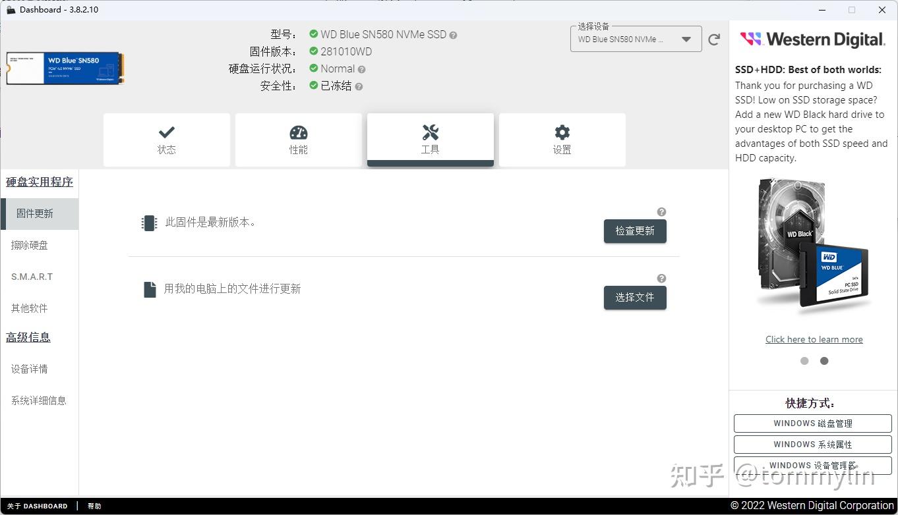Open 系统详细信息 in the sidebar
This screenshot has width=898, height=515.
[40, 400]
